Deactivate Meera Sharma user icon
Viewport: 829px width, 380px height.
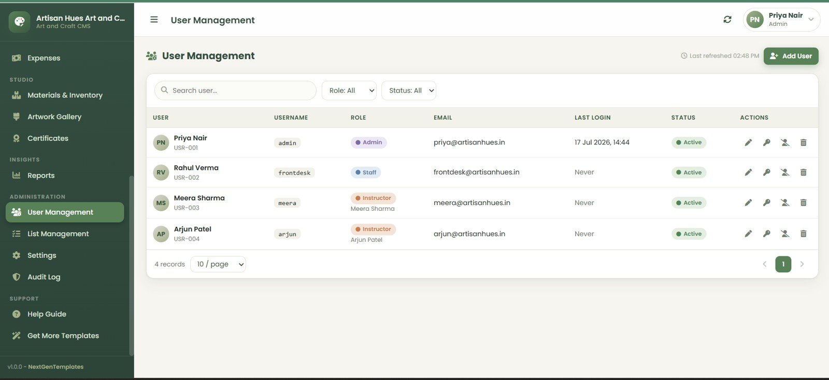click(x=785, y=203)
